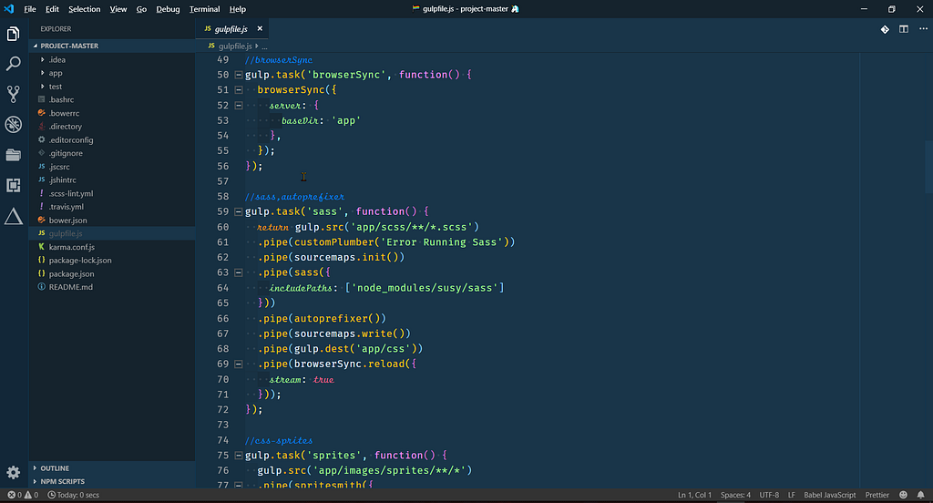
Task: Open notifications bell in status bar
Action: 920,495
